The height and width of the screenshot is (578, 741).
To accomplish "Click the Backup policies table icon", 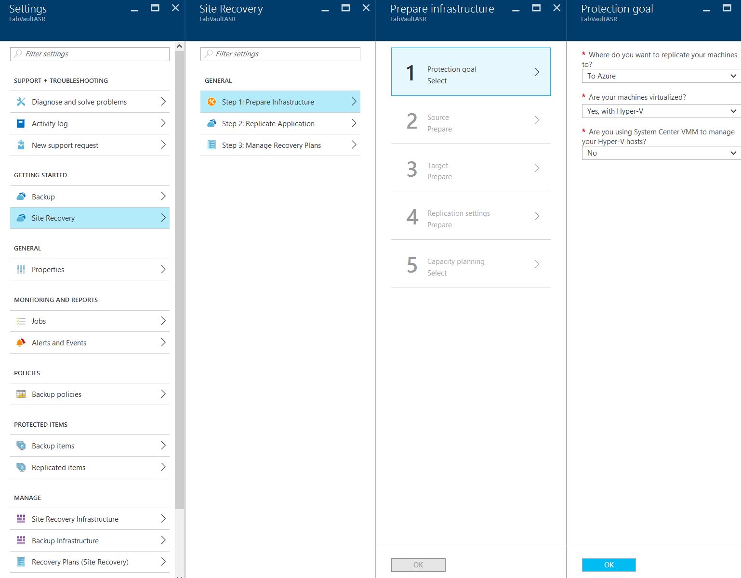I will (21, 394).
